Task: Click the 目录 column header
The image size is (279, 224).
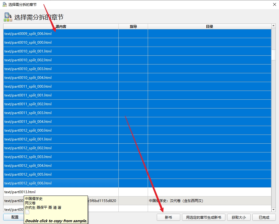Action: [x=209, y=26]
